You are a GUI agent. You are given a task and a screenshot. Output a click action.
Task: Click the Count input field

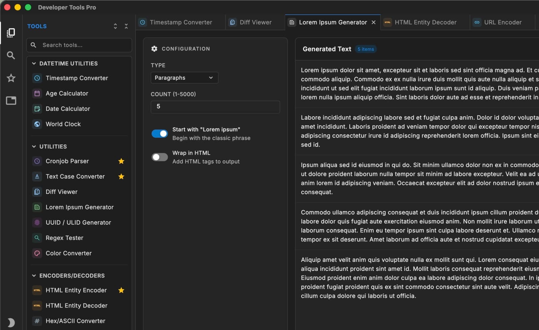click(x=215, y=107)
